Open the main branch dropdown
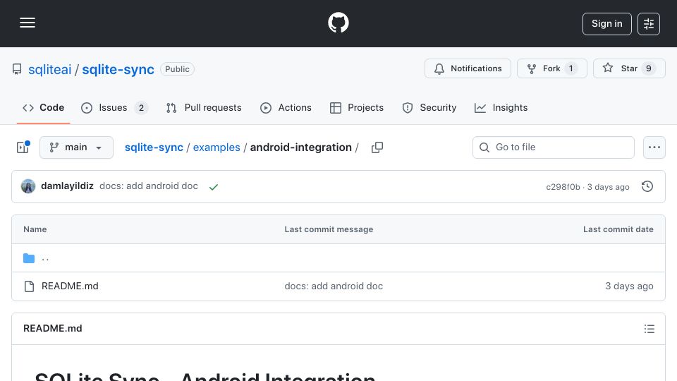The height and width of the screenshot is (381, 677). point(76,147)
